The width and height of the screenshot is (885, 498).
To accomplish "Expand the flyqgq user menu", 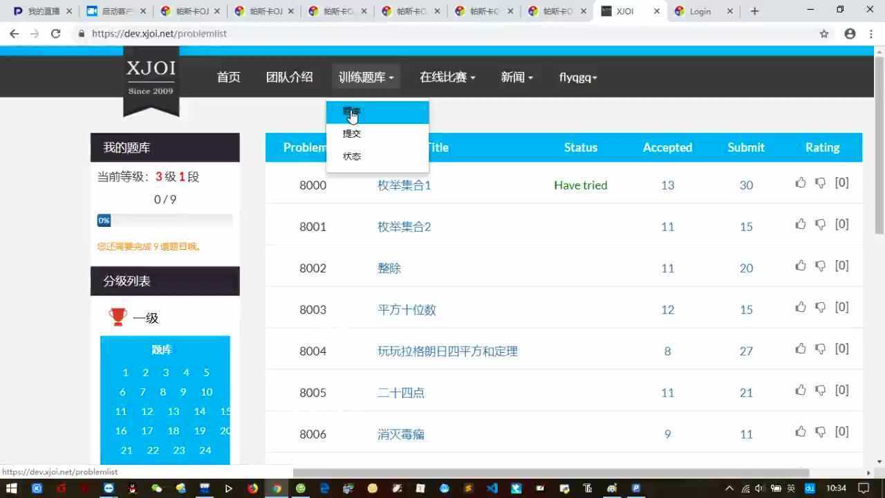I will (x=577, y=77).
